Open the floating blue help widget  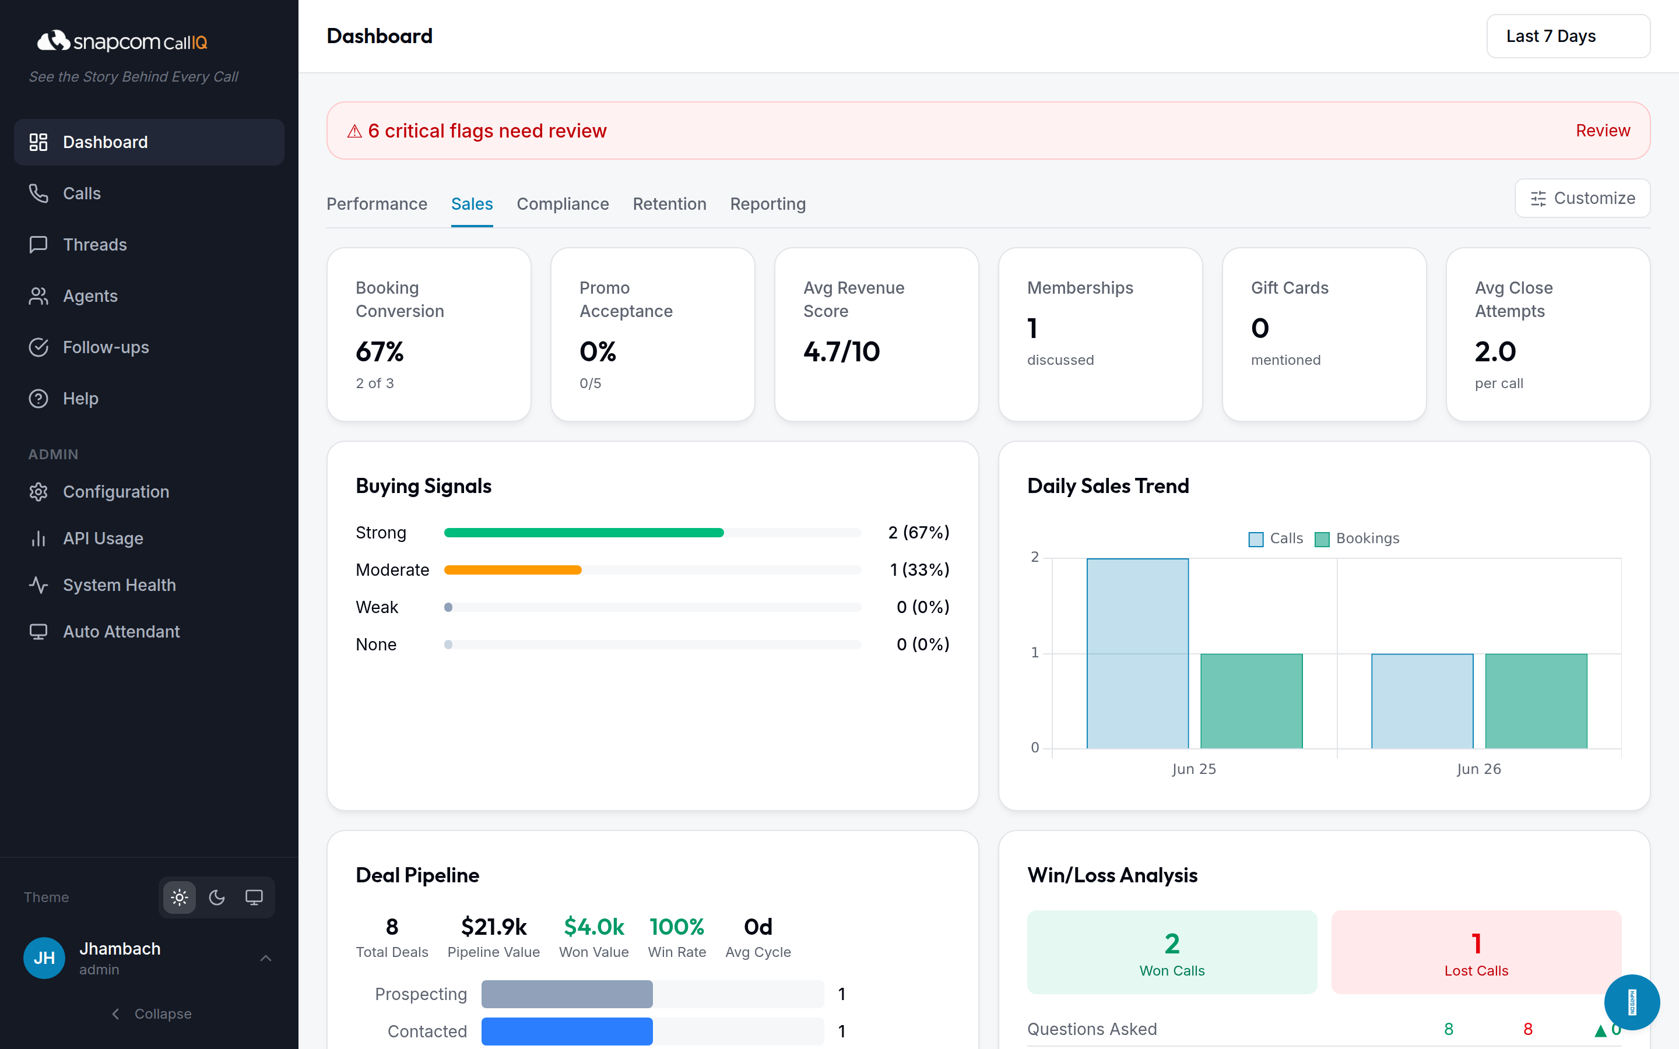1632,1002
